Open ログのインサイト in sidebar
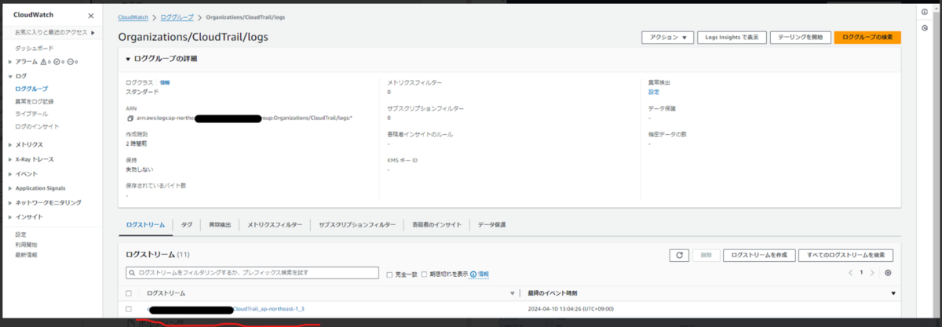Viewport: 942px width, 327px height. click(x=36, y=126)
